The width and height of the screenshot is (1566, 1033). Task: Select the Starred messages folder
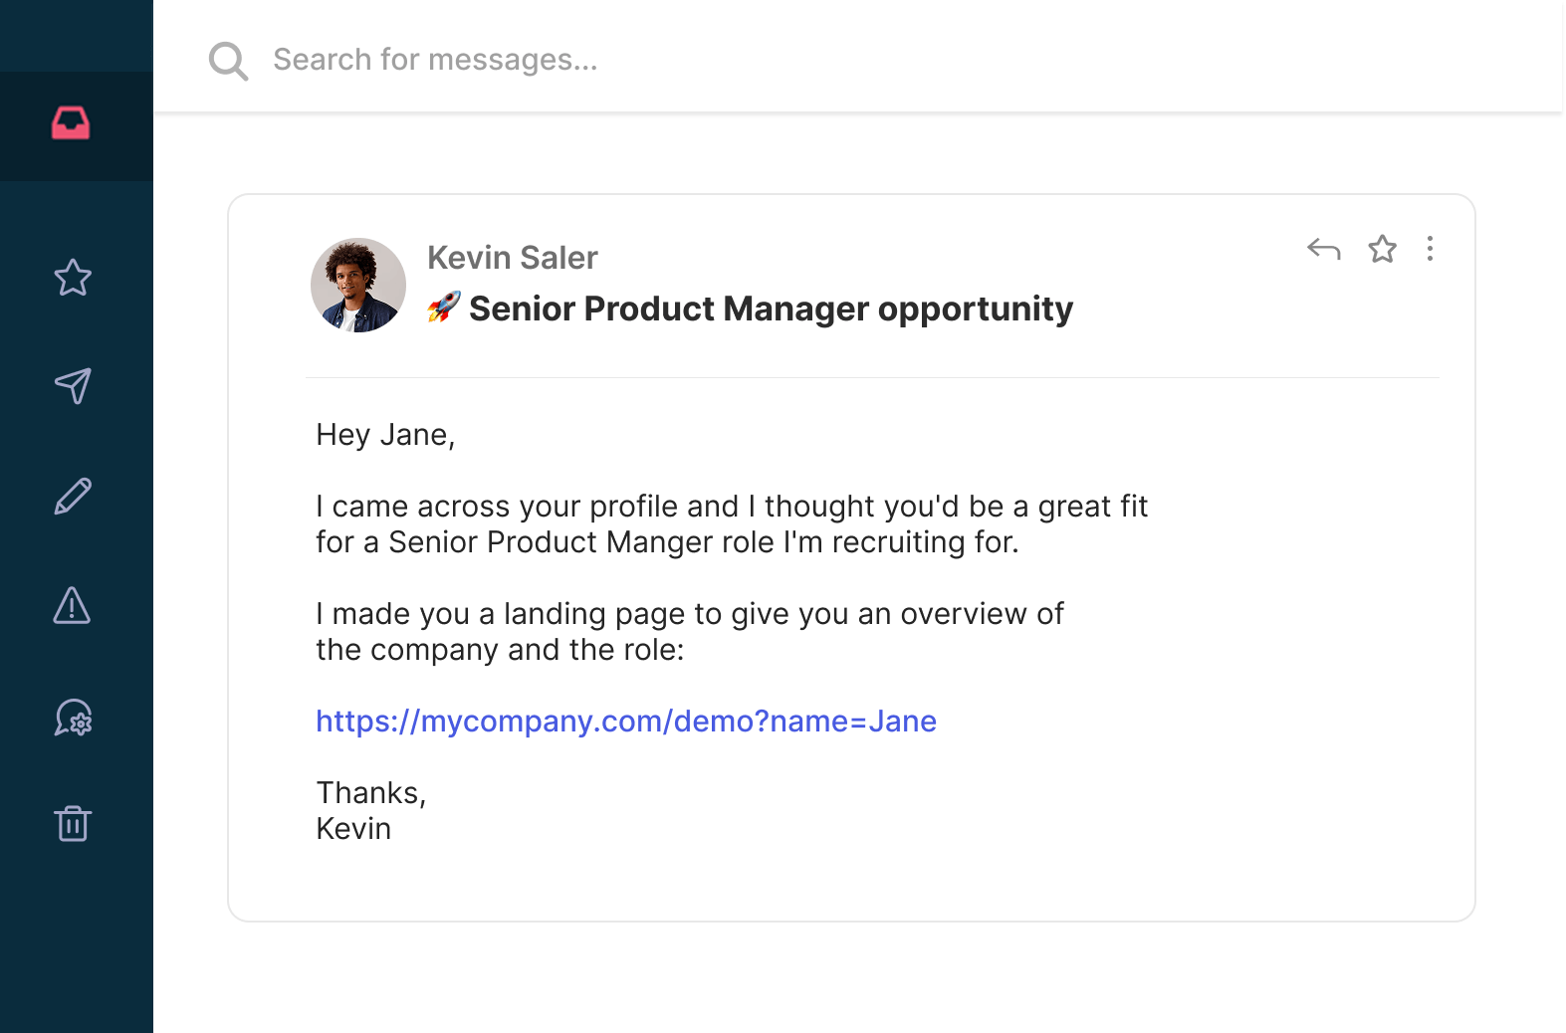click(74, 280)
